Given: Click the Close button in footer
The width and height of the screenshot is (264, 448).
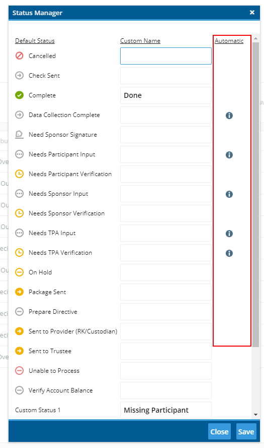Looking at the screenshot, I should [x=219, y=431].
